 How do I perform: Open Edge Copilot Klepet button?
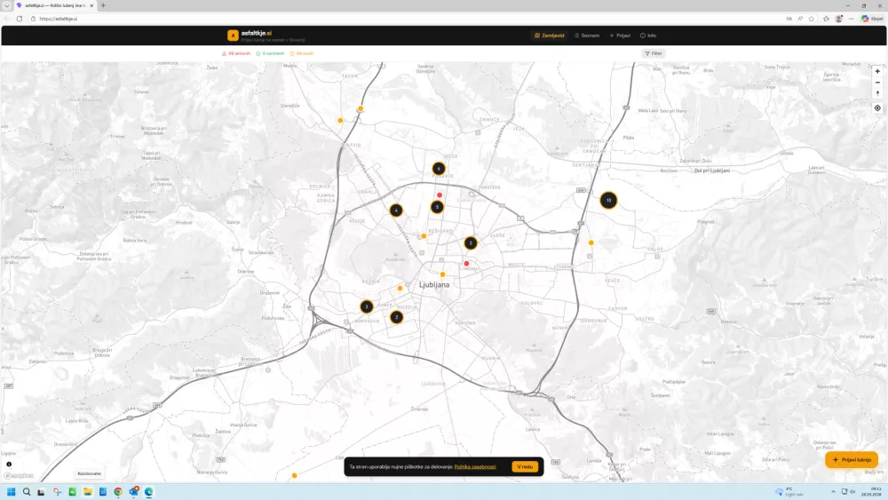tap(871, 19)
